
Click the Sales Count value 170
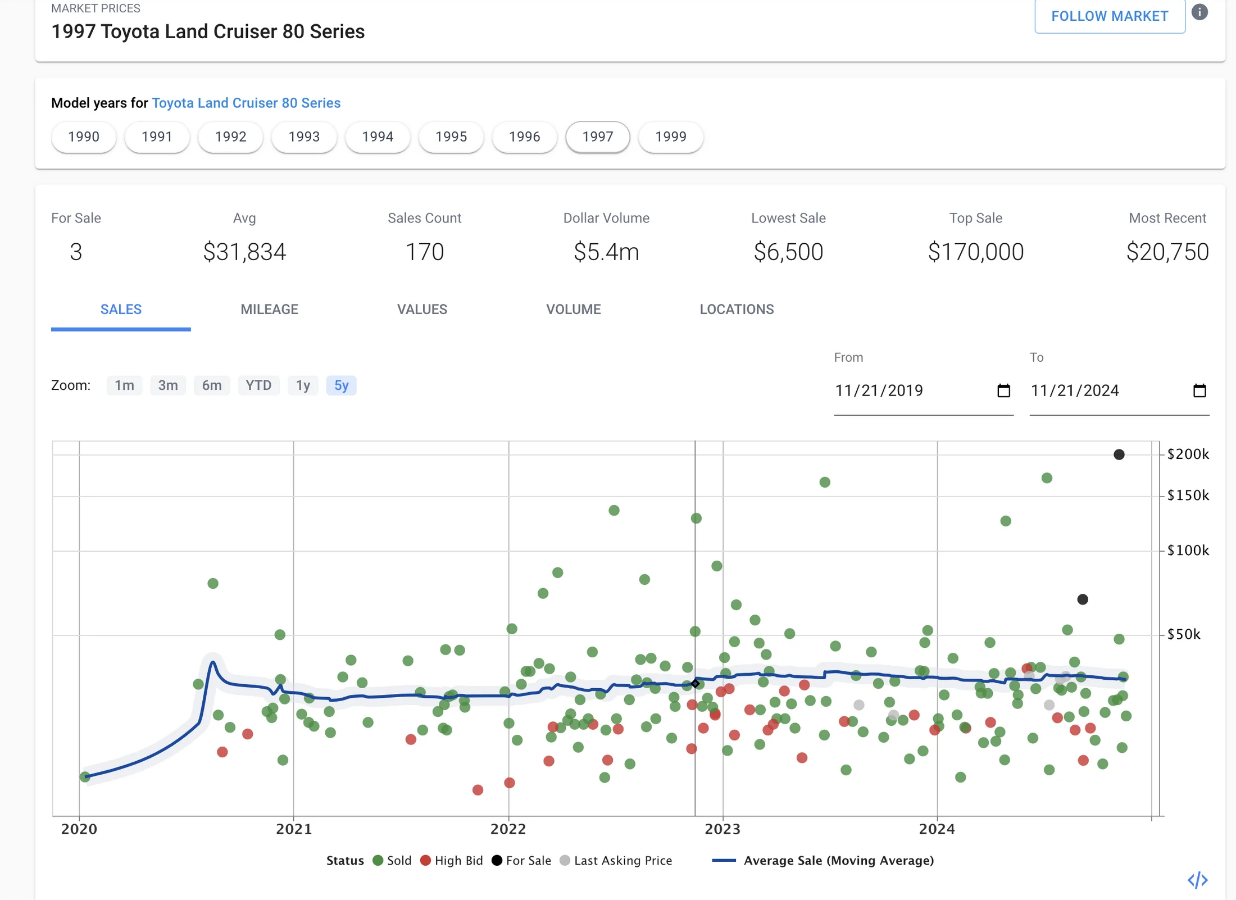click(425, 252)
